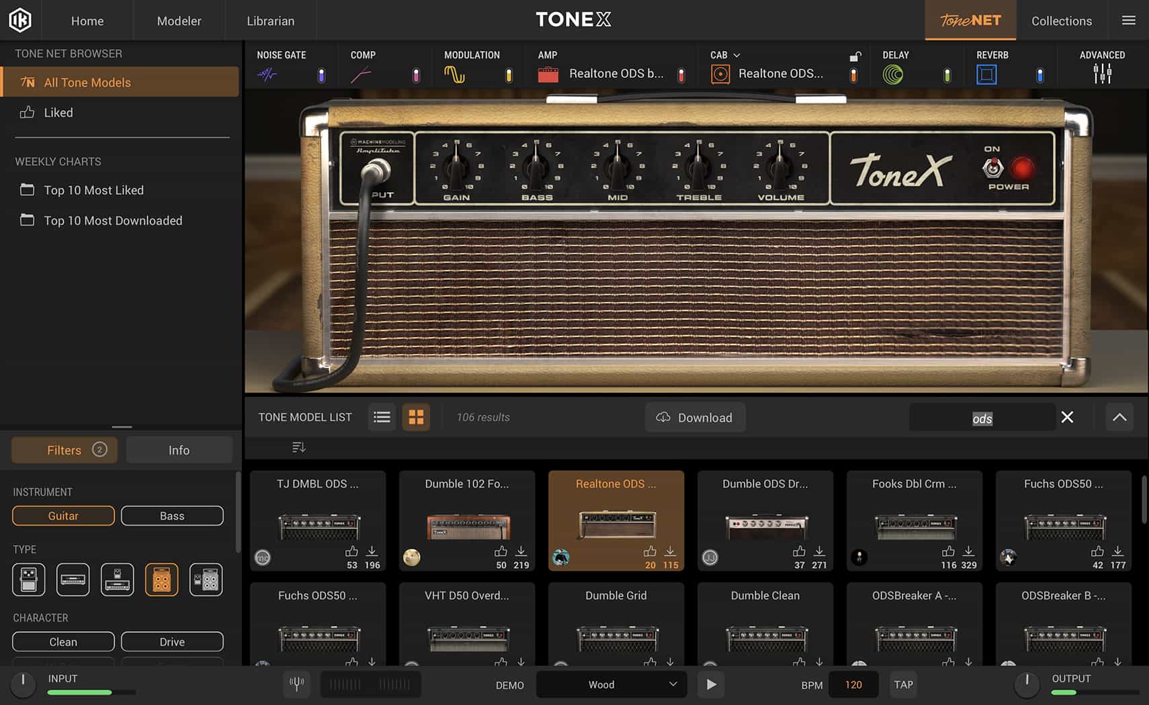Viewport: 1149px width, 705px height.
Task: Switch to the Collections tab
Action: coord(1062,20)
